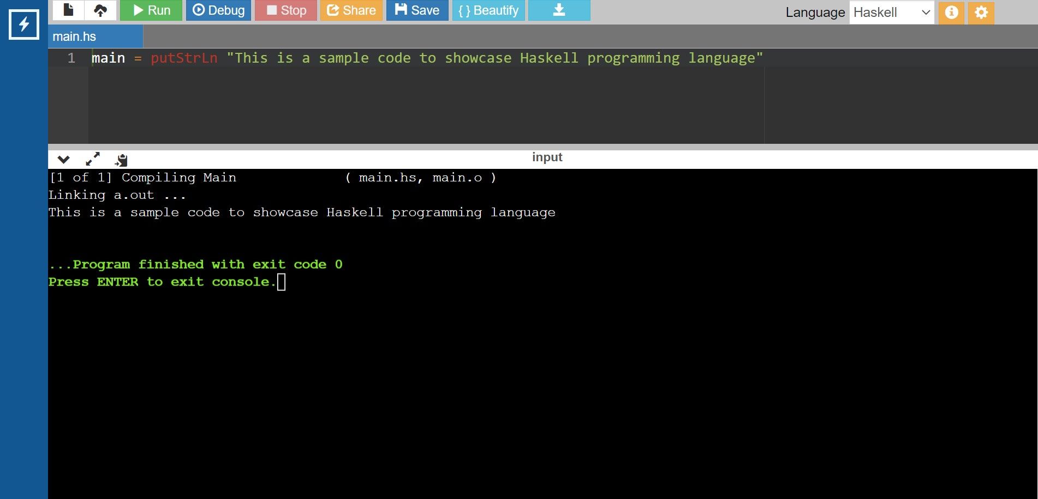Collapse the console panel with the chevron

click(x=63, y=159)
